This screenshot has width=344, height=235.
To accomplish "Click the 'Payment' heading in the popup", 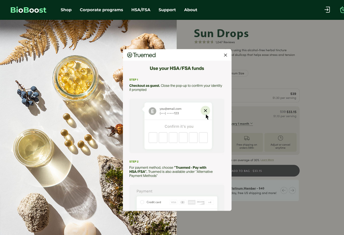I will pyautogui.click(x=144, y=191).
